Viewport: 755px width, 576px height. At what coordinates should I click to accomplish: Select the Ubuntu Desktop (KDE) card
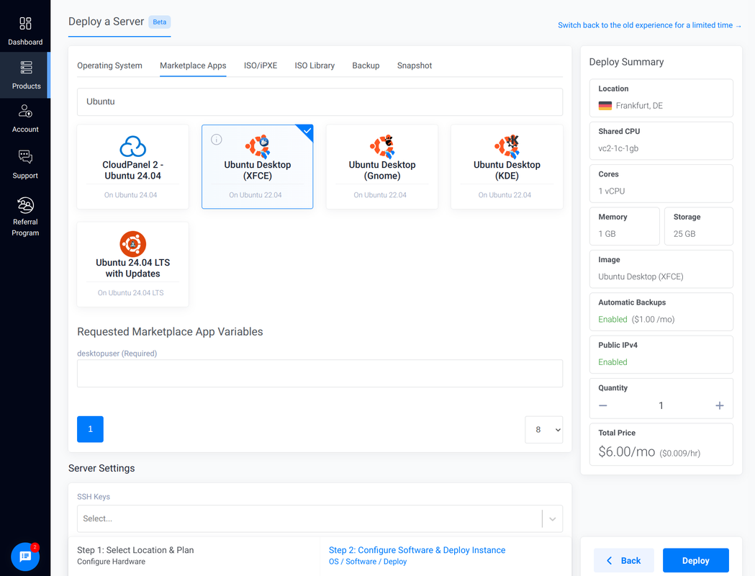click(507, 166)
